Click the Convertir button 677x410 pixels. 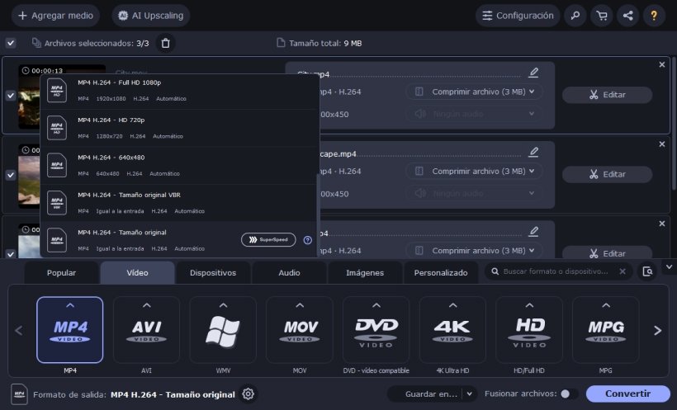click(x=627, y=394)
